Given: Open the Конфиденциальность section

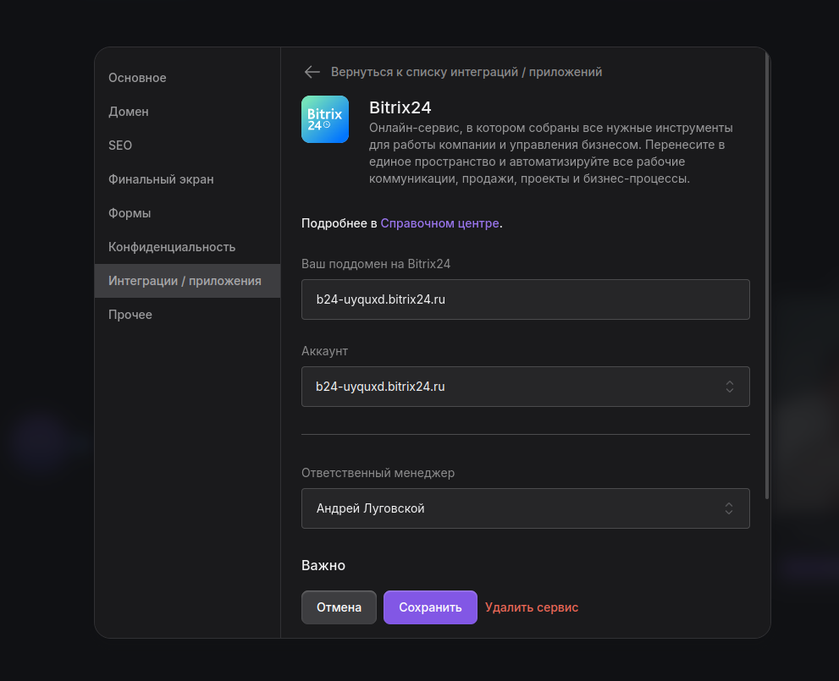Looking at the screenshot, I should [x=172, y=247].
